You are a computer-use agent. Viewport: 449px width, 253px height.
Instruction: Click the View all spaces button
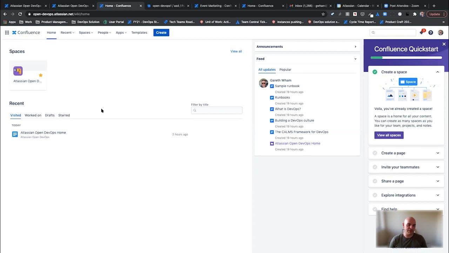[389, 135]
